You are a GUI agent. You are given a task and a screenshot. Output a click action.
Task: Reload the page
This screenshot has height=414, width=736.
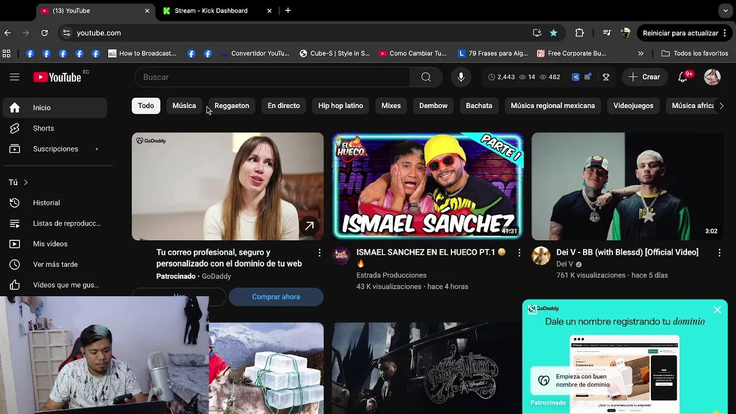pyautogui.click(x=44, y=33)
